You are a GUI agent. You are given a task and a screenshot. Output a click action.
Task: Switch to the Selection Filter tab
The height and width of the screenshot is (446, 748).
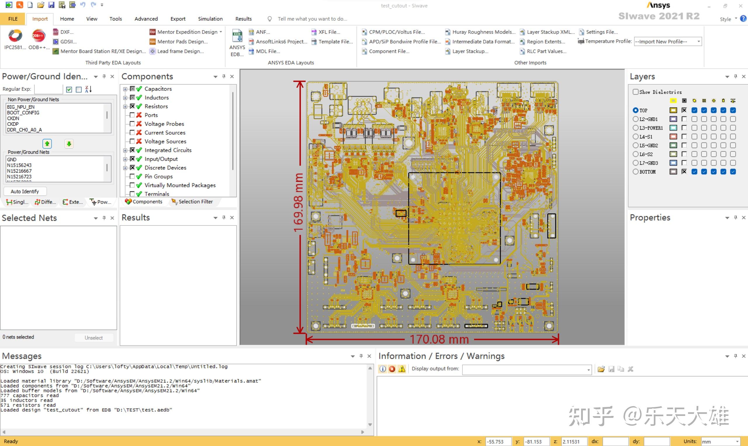(192, 202)
